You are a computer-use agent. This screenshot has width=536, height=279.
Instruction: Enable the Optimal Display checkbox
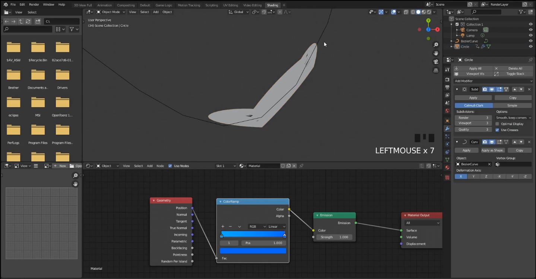[497, 124]
